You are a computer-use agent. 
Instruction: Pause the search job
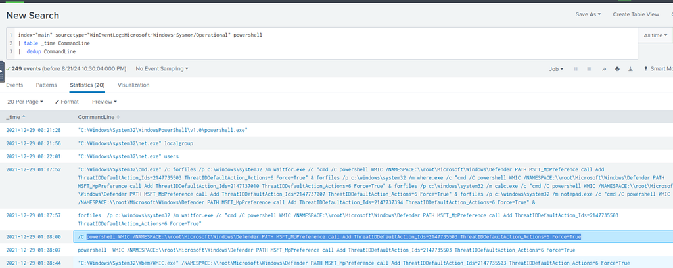pyautogui.click(x=576, y=68)
